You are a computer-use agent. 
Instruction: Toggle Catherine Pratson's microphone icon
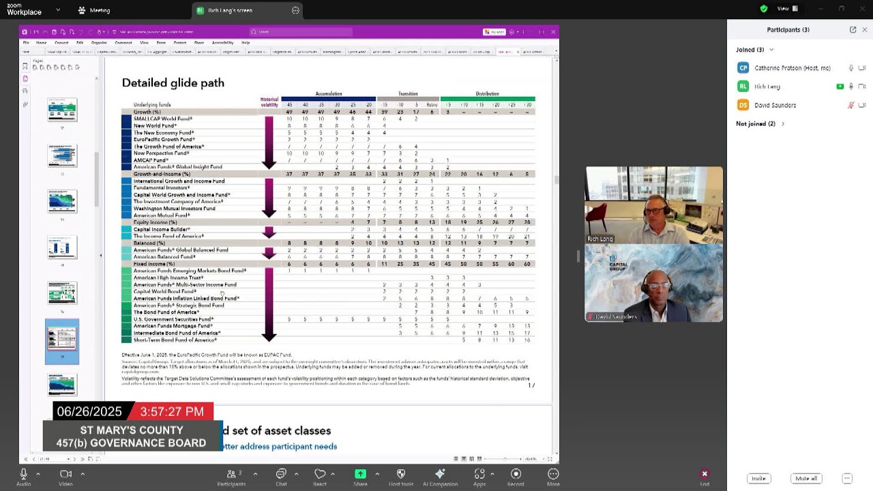pos(850,68)
